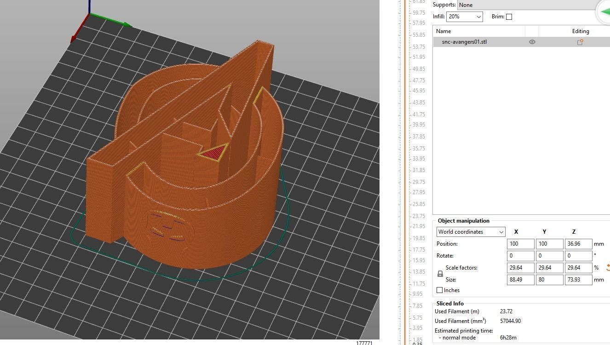Viewport: 610px width, 345px height.
Task: Click the Used Filament volume value 57044.90
Action: pyautogui.click(x=510, y=321)
